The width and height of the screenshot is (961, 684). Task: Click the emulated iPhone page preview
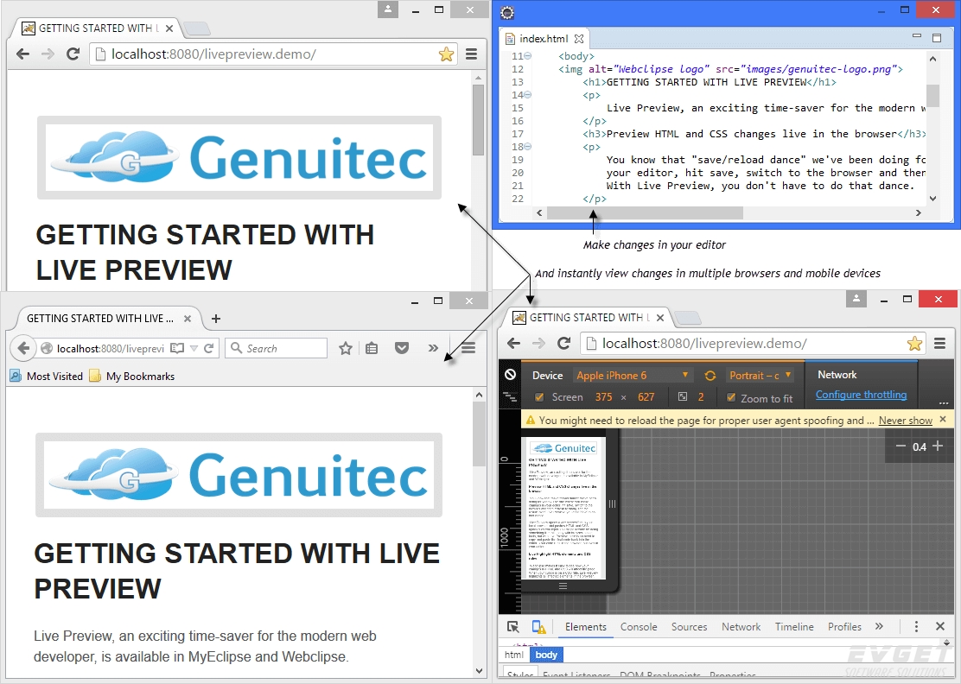click(x=563, y=508)
